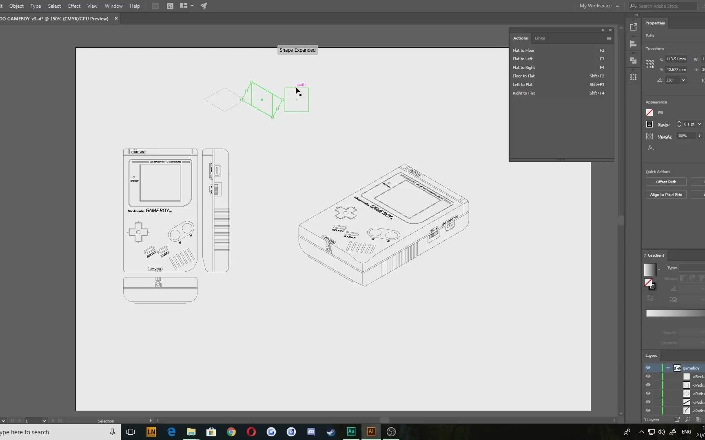This screenshot has height=440, width=705.
Task: Open the Object menu
Action: pos(16,6)
